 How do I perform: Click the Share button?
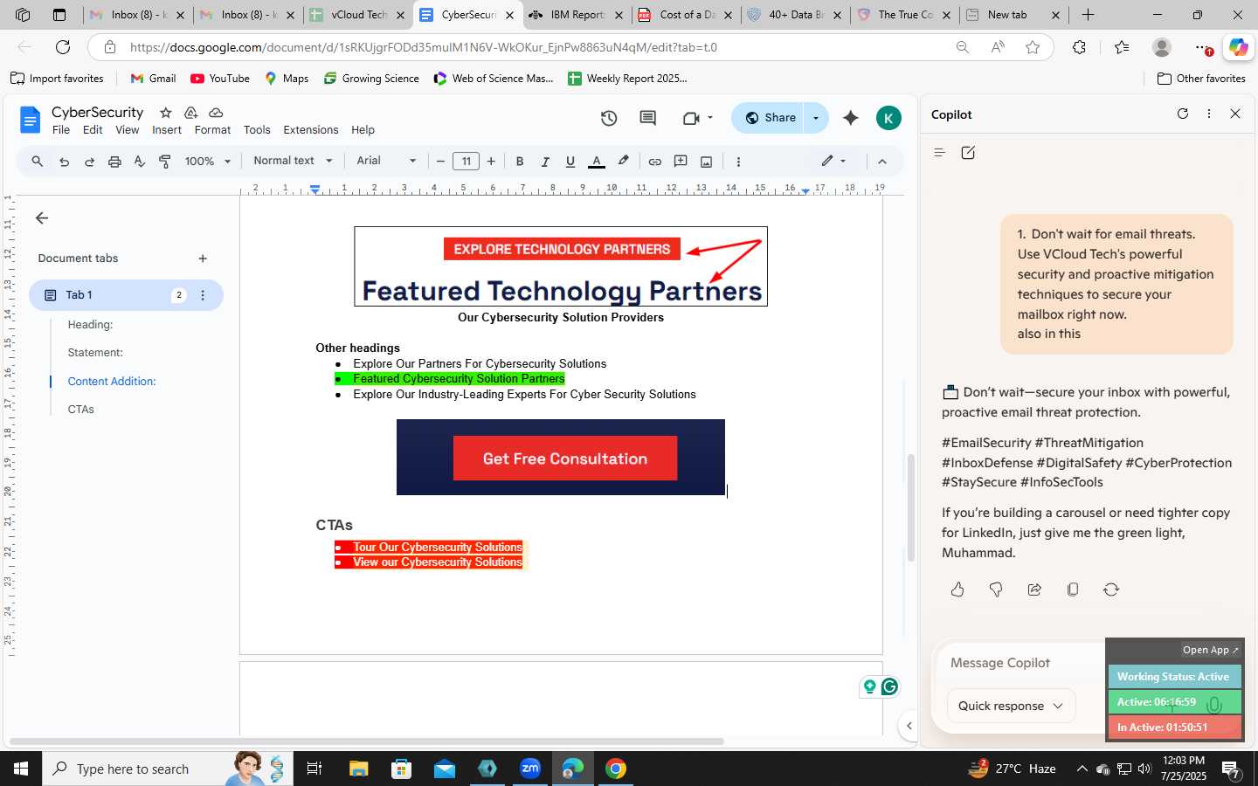coord(770,118)
